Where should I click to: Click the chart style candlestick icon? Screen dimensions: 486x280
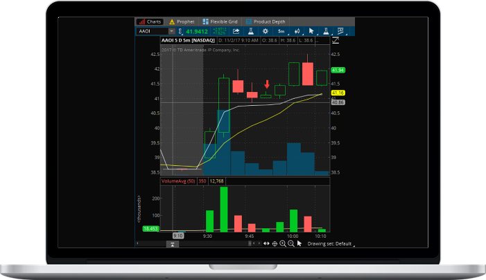pos(297,31)
